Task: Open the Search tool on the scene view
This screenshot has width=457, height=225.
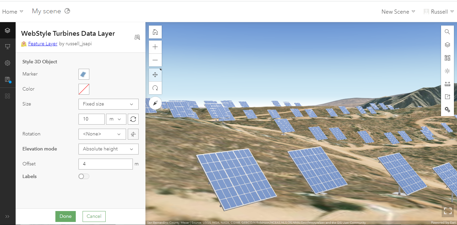Action: coord(447,32)
